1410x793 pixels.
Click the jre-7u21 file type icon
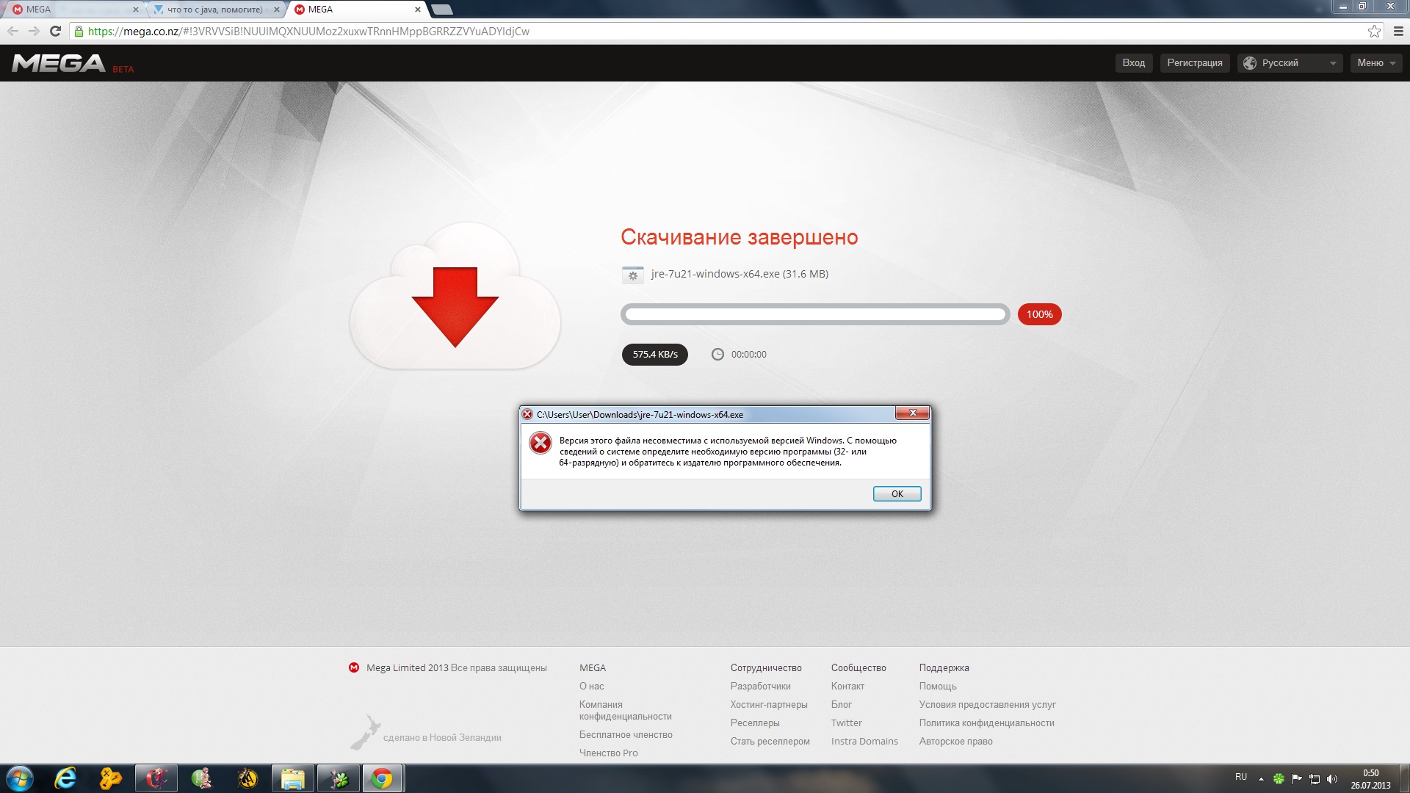click(x=632, y=275)
